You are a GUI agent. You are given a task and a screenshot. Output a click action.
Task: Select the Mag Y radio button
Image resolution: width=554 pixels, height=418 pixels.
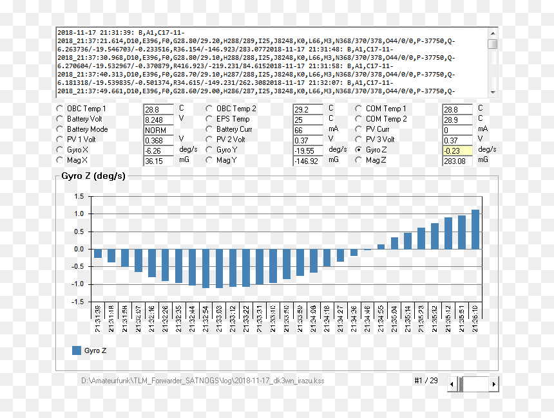point(209,160)
